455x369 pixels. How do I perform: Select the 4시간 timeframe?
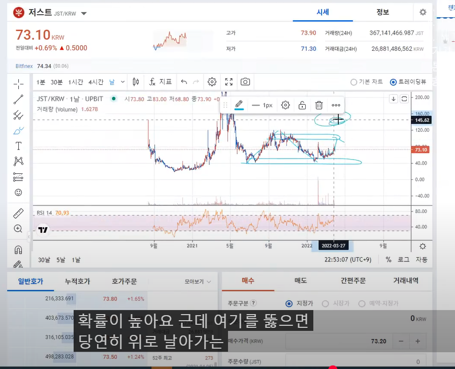coord(96,82)
